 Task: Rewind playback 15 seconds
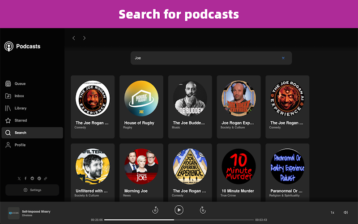[155, 210]
